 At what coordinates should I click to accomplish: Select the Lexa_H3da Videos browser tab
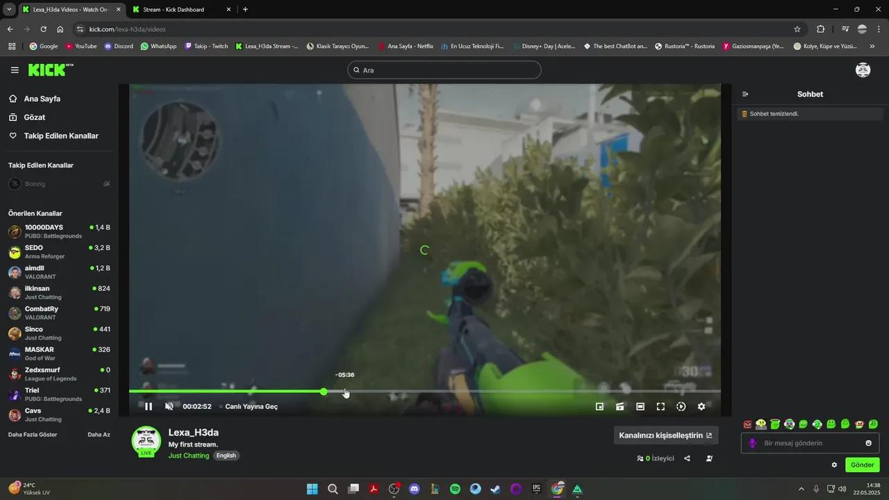click(71, 10)
